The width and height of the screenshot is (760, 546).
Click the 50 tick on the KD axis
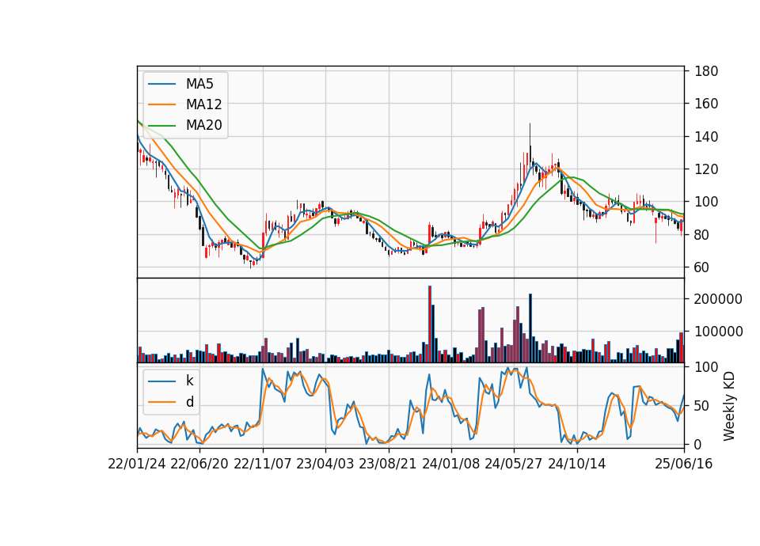click(702, 405)
